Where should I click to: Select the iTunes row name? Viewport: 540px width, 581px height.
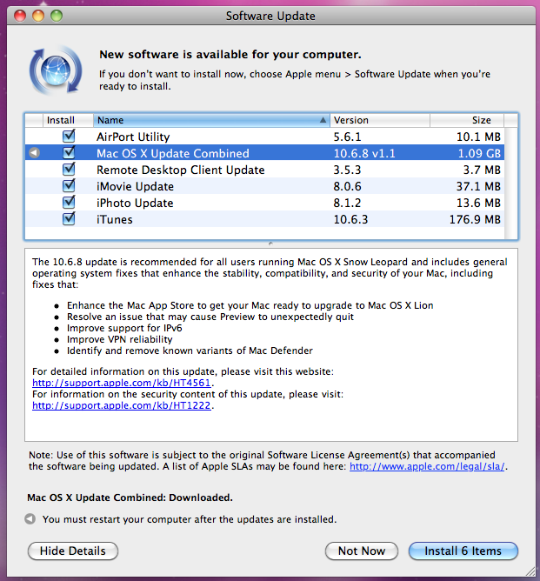click(x=115, y=219)
